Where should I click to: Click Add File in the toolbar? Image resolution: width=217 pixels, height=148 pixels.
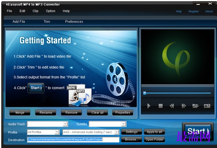coord(19,22)
